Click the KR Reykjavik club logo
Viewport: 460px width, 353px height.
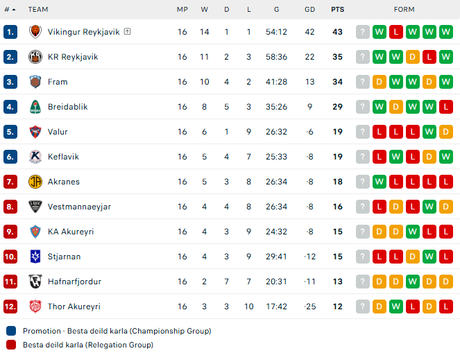click(x=35, y=57)
